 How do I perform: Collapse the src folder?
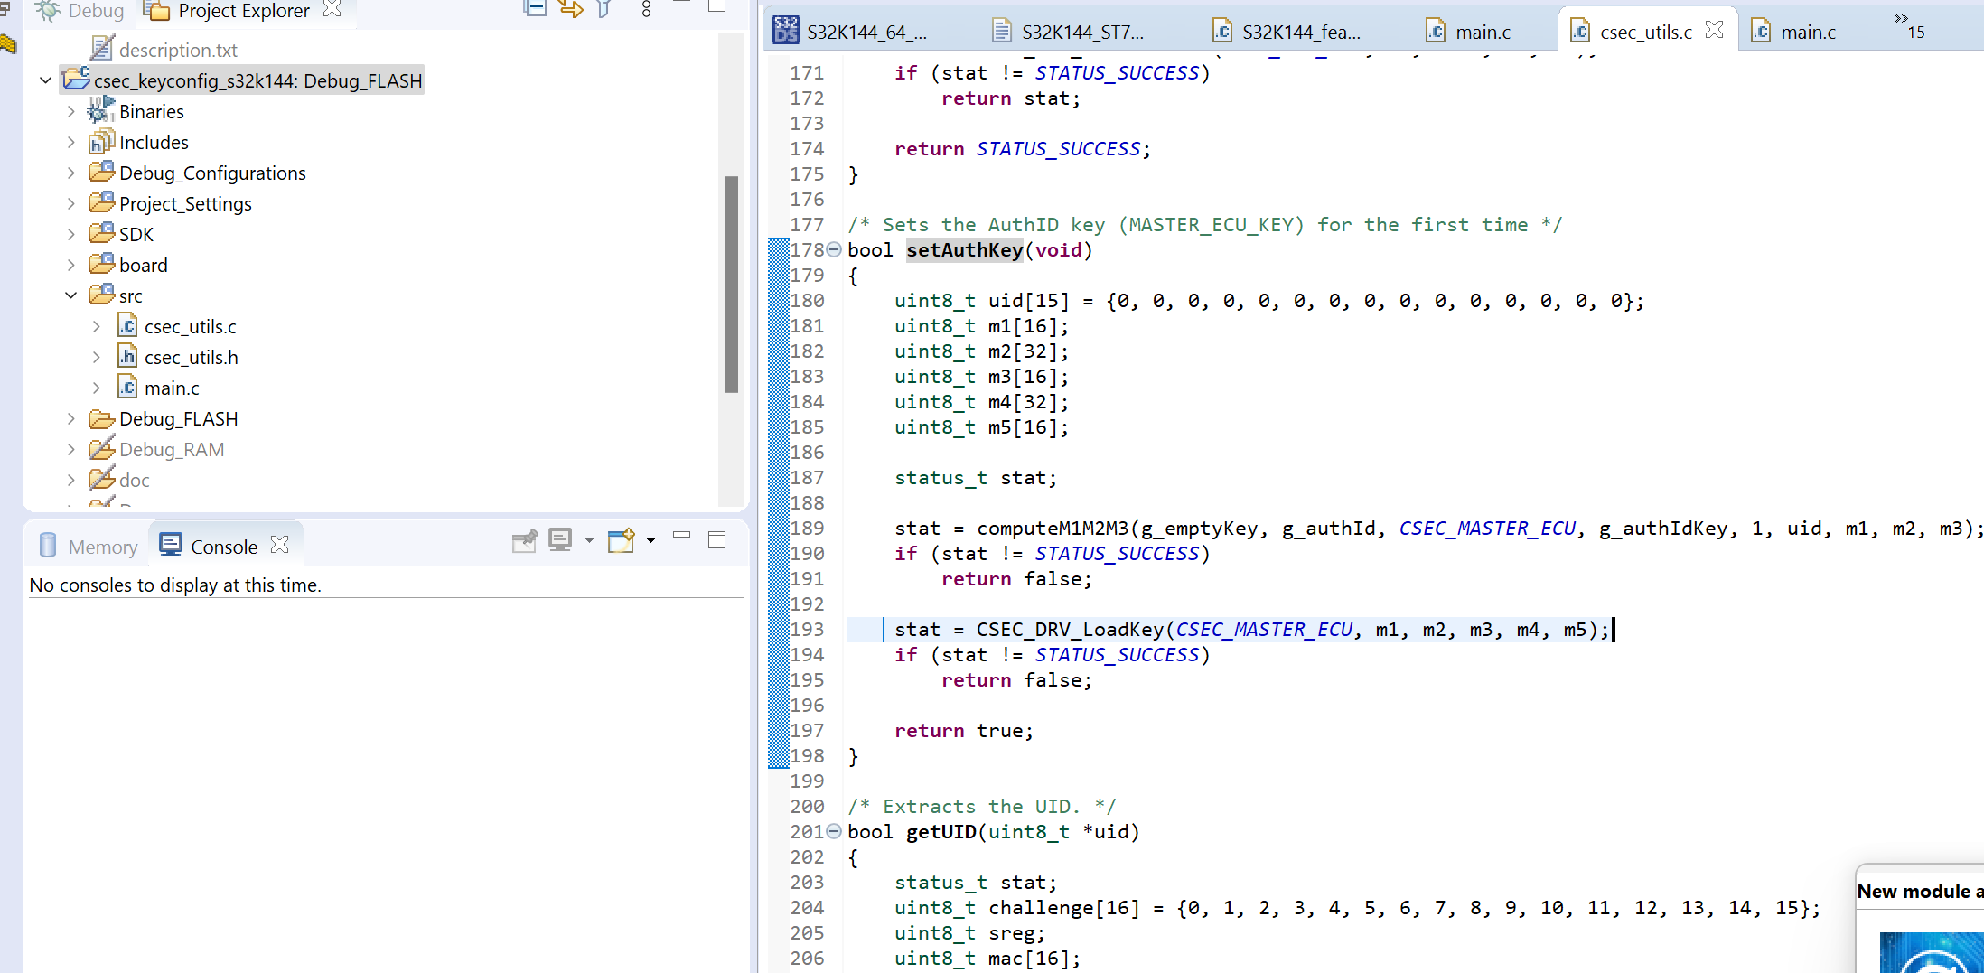coord(71,295)
